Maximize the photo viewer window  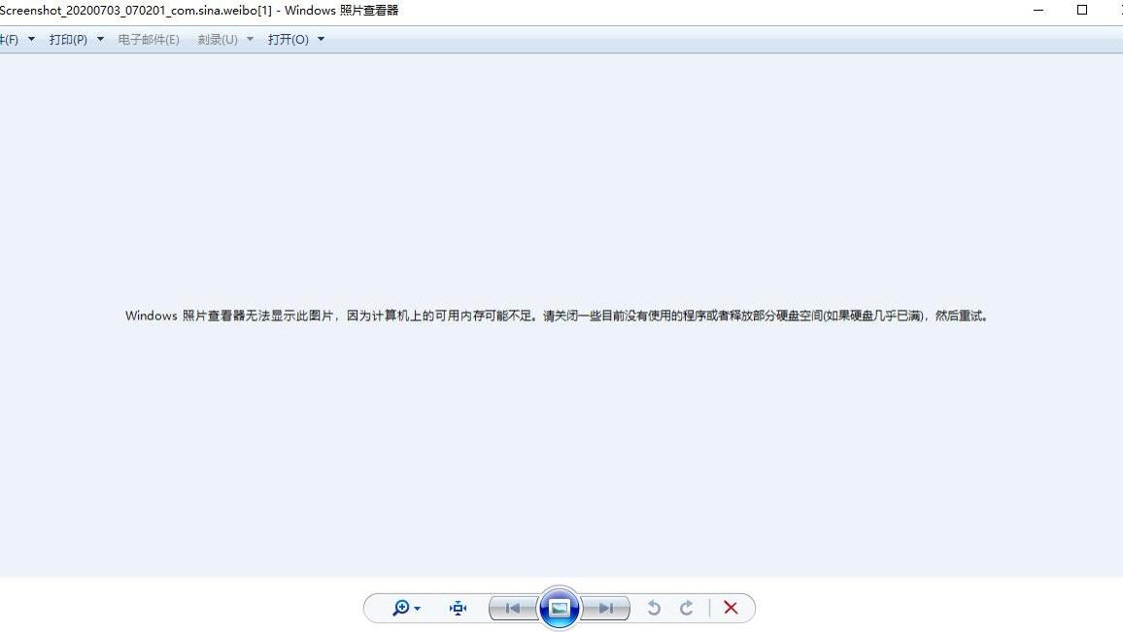(1080, 10)
